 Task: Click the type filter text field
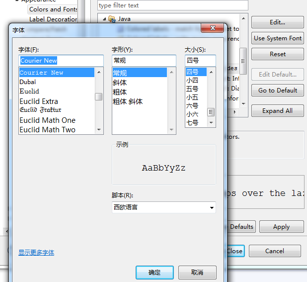(x=173, y=5)
